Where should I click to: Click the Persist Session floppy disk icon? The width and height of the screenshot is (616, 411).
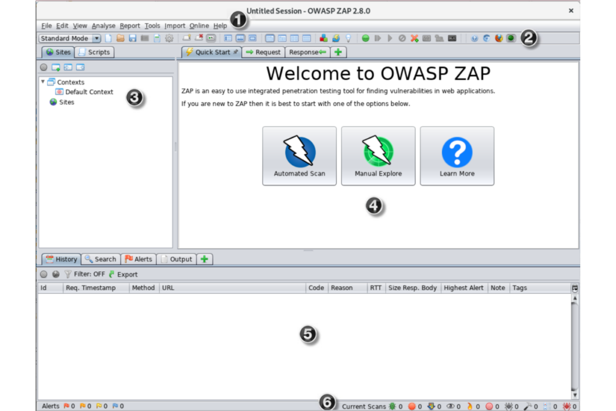point(132,38)
